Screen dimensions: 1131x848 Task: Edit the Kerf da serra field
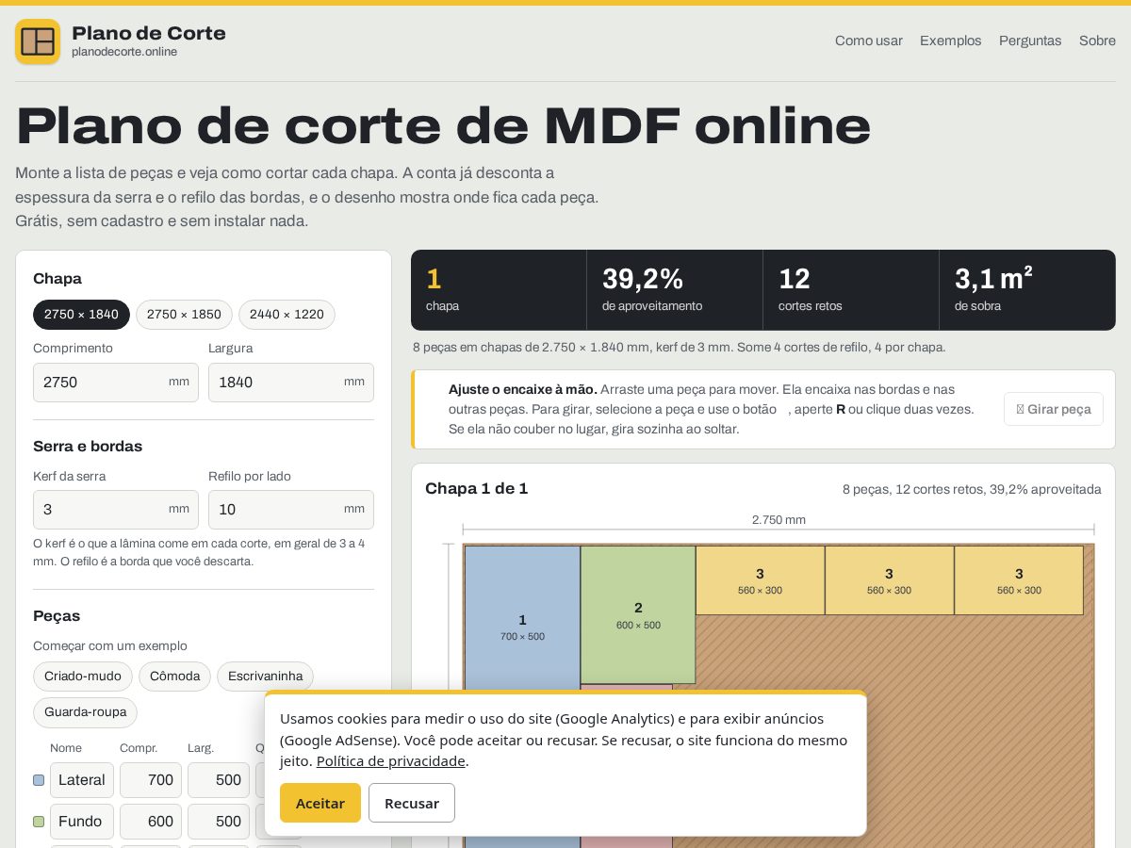[x=116, y=510]
